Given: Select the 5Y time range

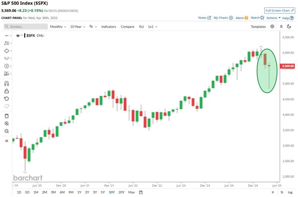Looking at the screenshot, I should pyautogui.click(x=103, y=192).
